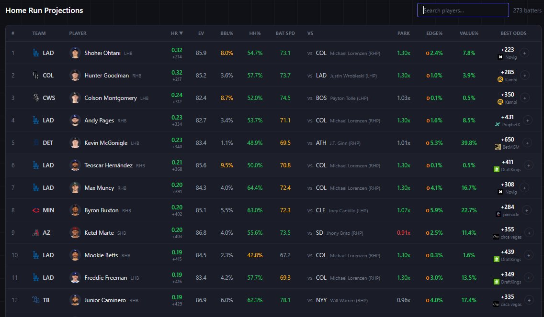Select the Kevin McGonigle player name
Screen dimensions: 544x317
(x=106, y=143)
